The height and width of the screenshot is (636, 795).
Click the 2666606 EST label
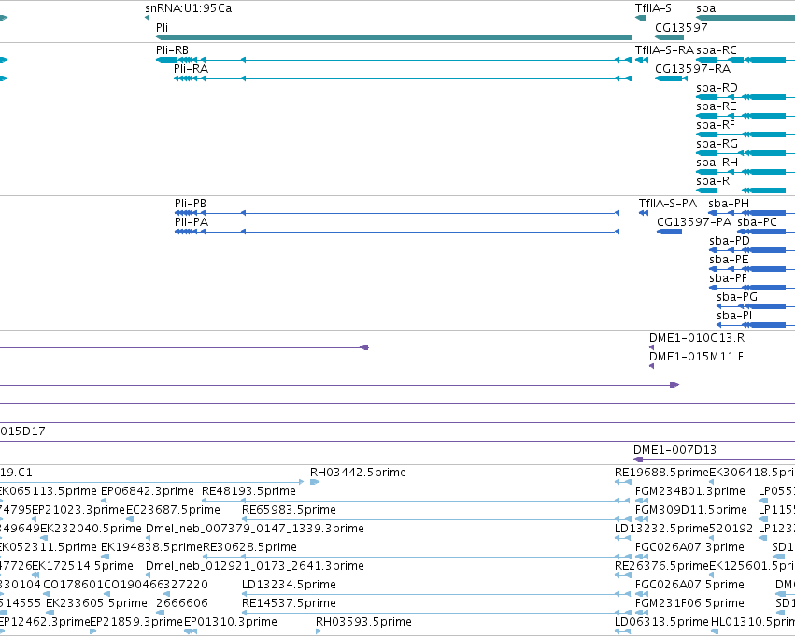coord(182,603)
